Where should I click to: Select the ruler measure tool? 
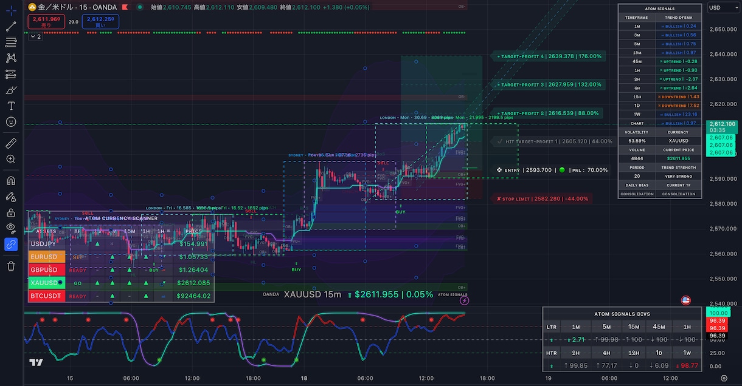pos(11,143)
